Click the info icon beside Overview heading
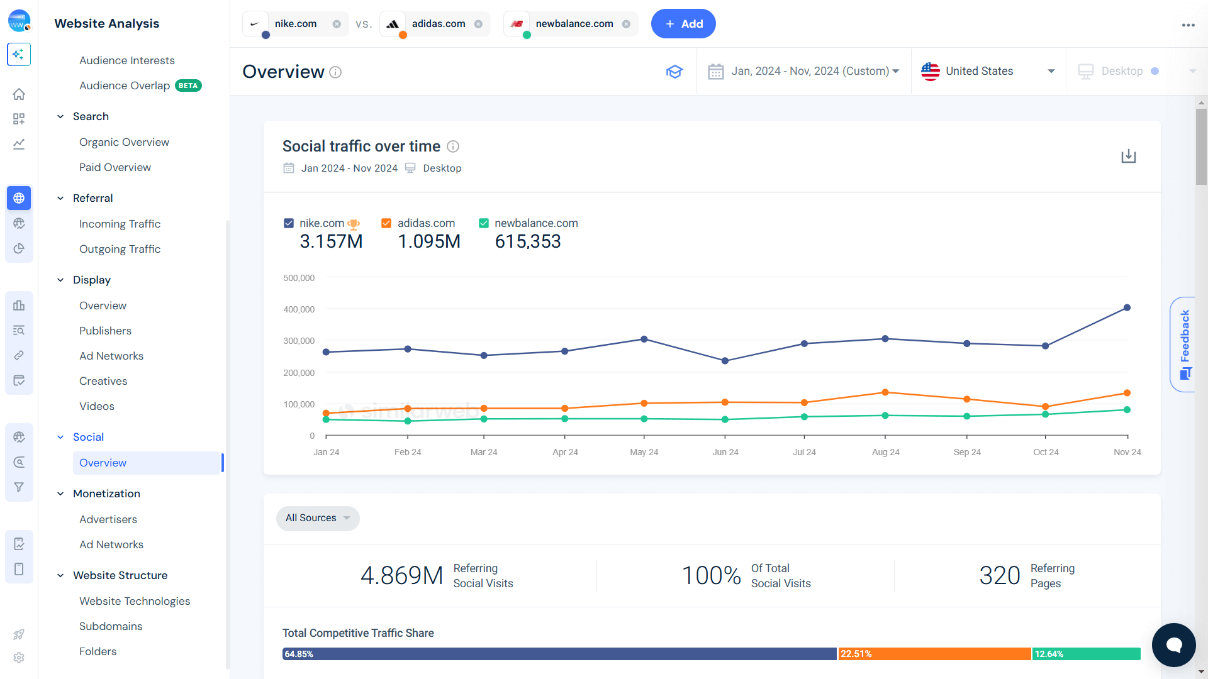The image size is (1208, 679). pyautogui.click(x=335, y=72)
